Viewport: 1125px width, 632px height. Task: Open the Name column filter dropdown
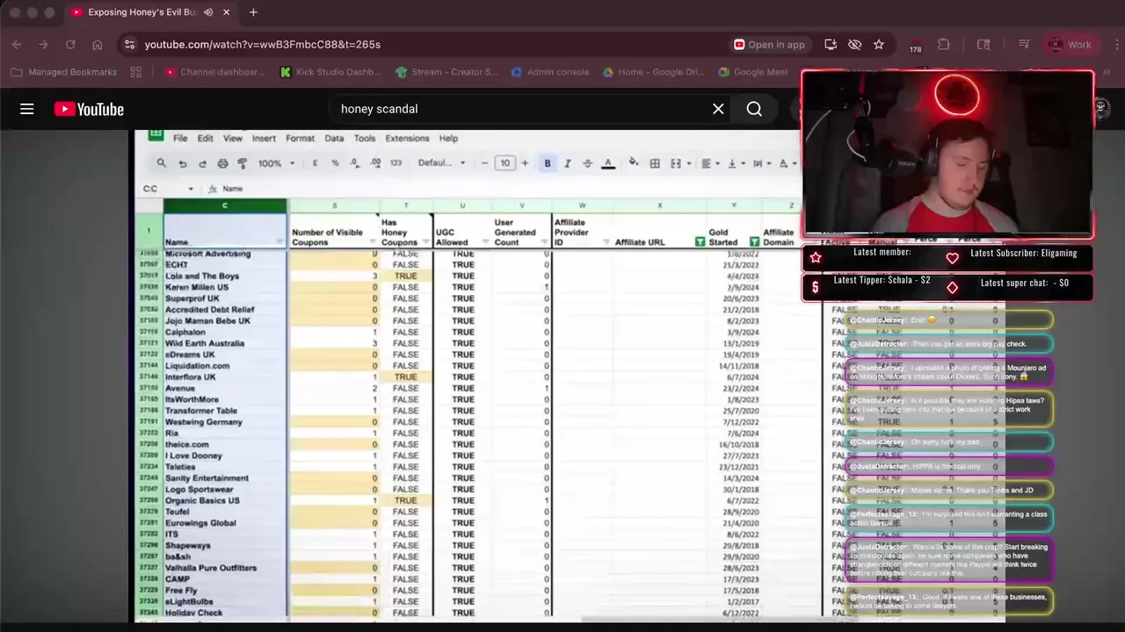pos(279,242)
